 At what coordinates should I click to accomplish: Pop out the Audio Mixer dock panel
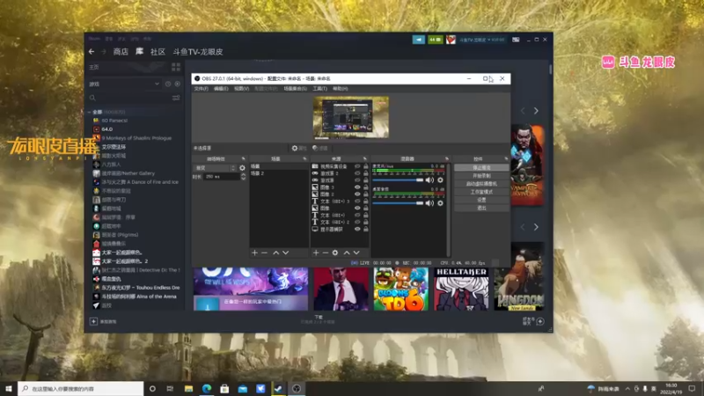(x=447, y=159)
